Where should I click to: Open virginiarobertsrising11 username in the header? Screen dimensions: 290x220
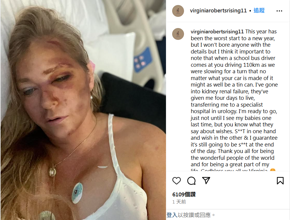218,11
